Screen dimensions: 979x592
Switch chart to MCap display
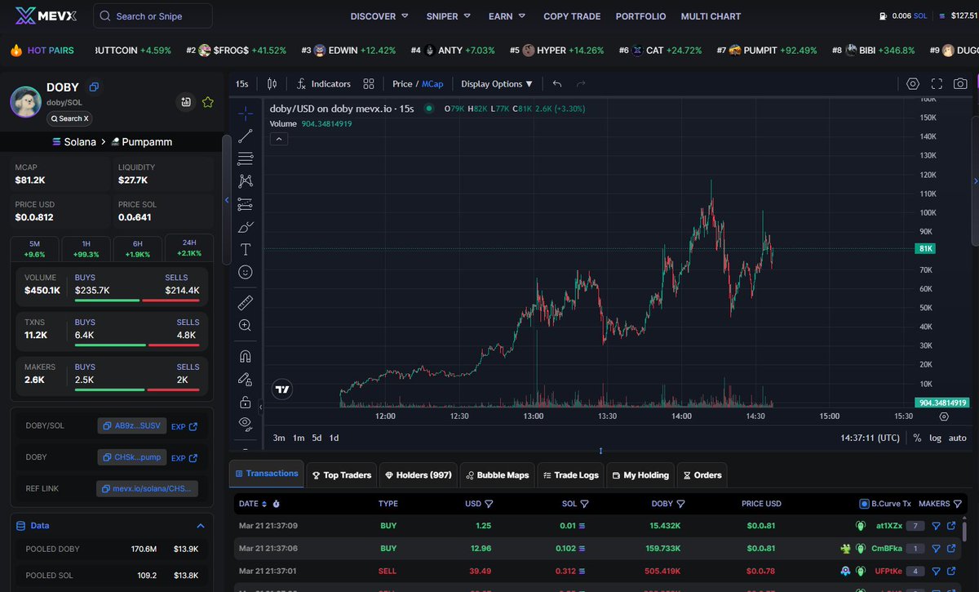point(432,84)
